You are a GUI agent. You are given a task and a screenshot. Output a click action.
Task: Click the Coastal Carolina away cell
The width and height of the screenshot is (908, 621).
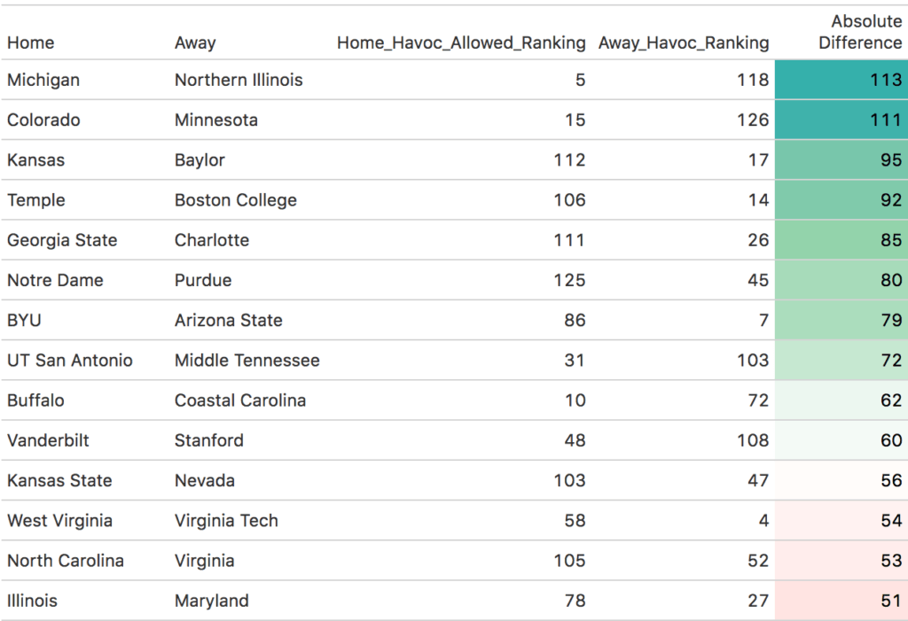point(240,400)
